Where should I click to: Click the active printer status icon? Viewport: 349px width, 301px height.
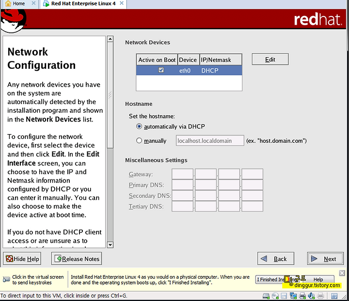point(302,296)
